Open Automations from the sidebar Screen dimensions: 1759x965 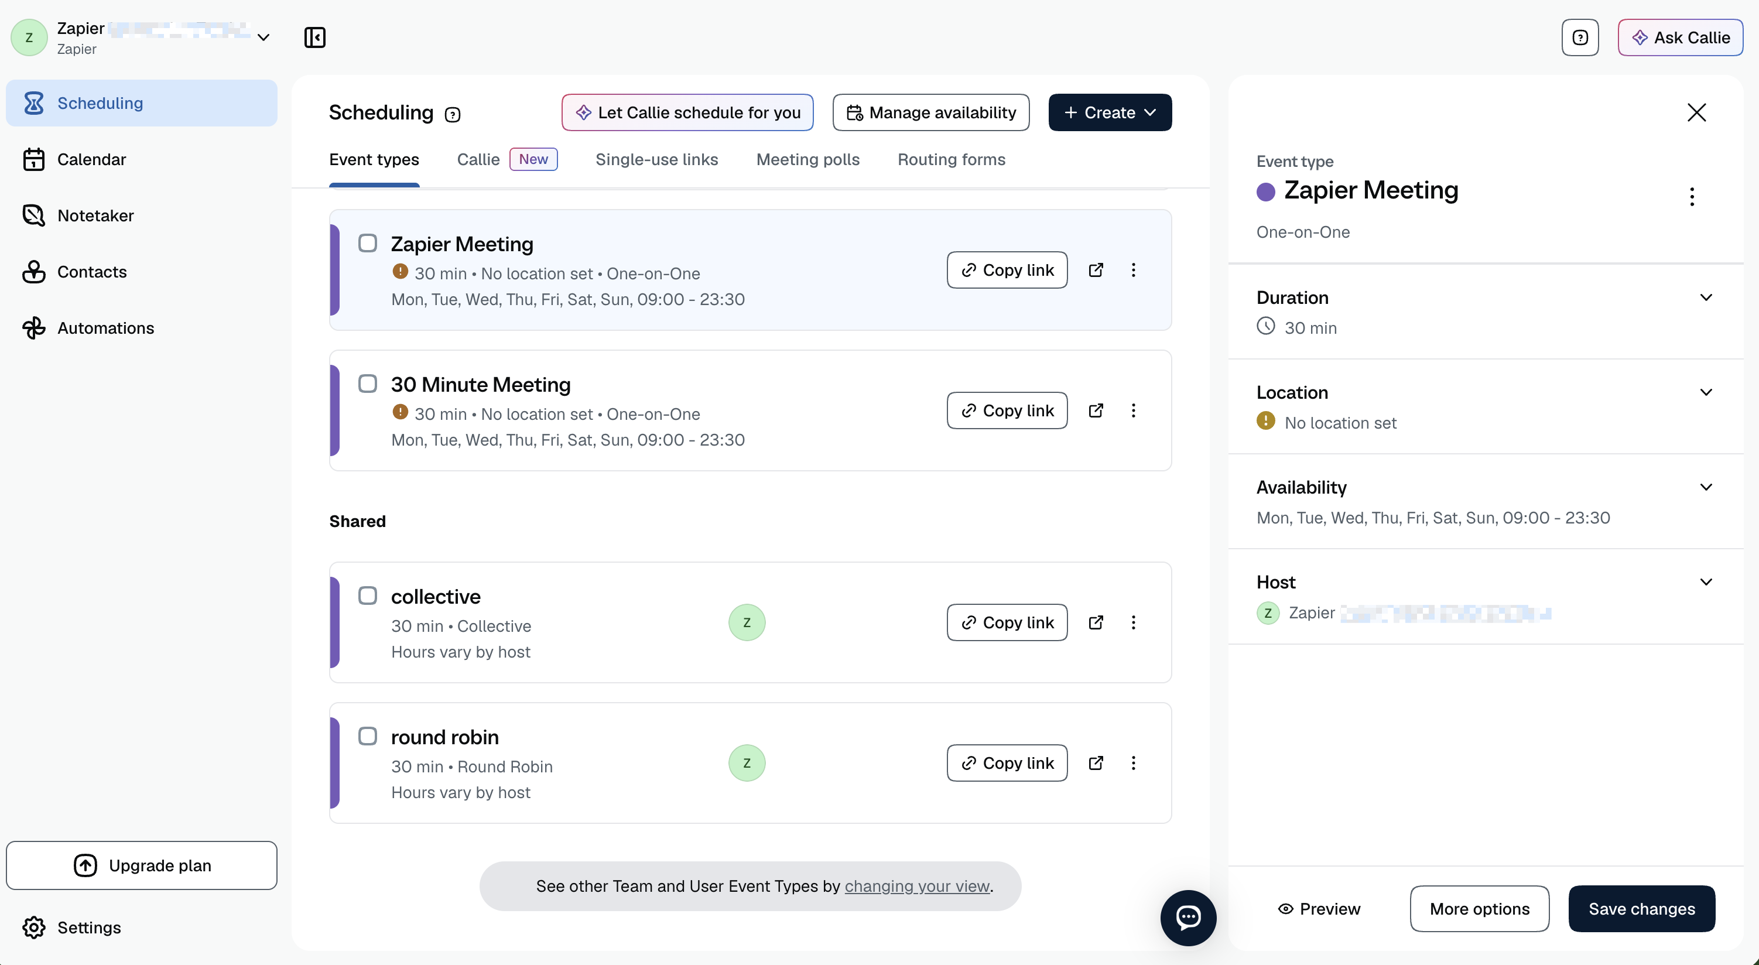pyautogui.click(x=141, y=328)
